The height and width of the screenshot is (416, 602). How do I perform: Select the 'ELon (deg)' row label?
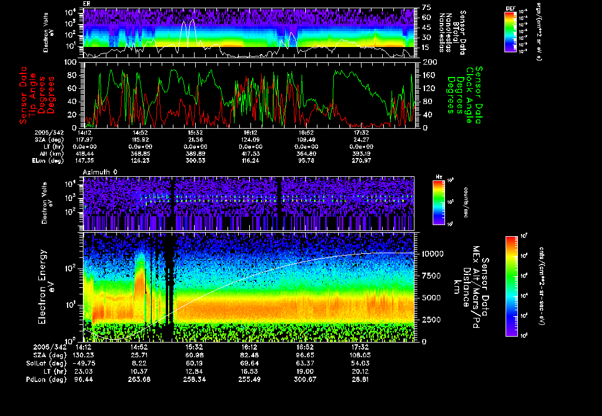pyautogui.click(x=48, y=160)
